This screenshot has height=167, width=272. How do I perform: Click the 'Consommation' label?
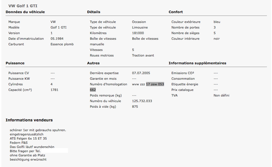tap(183, 79)
